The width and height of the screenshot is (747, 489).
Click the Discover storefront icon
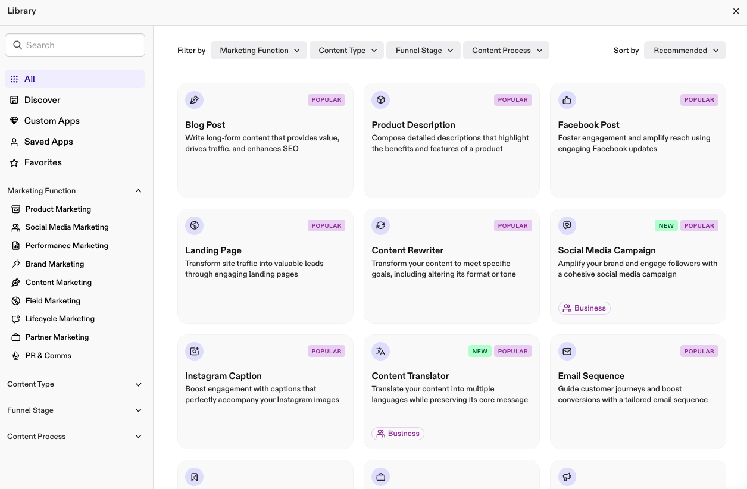click(14, 100)
